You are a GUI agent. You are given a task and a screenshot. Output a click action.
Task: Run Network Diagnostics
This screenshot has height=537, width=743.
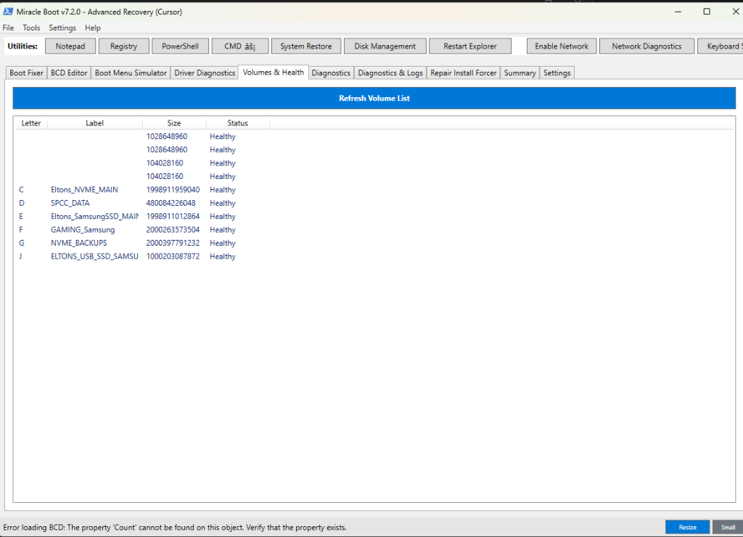pyautogui.click(x=646, y=46)
